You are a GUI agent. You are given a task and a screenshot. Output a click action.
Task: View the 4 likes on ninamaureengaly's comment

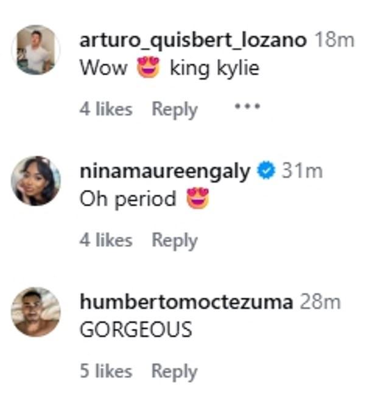coord(106,240)
